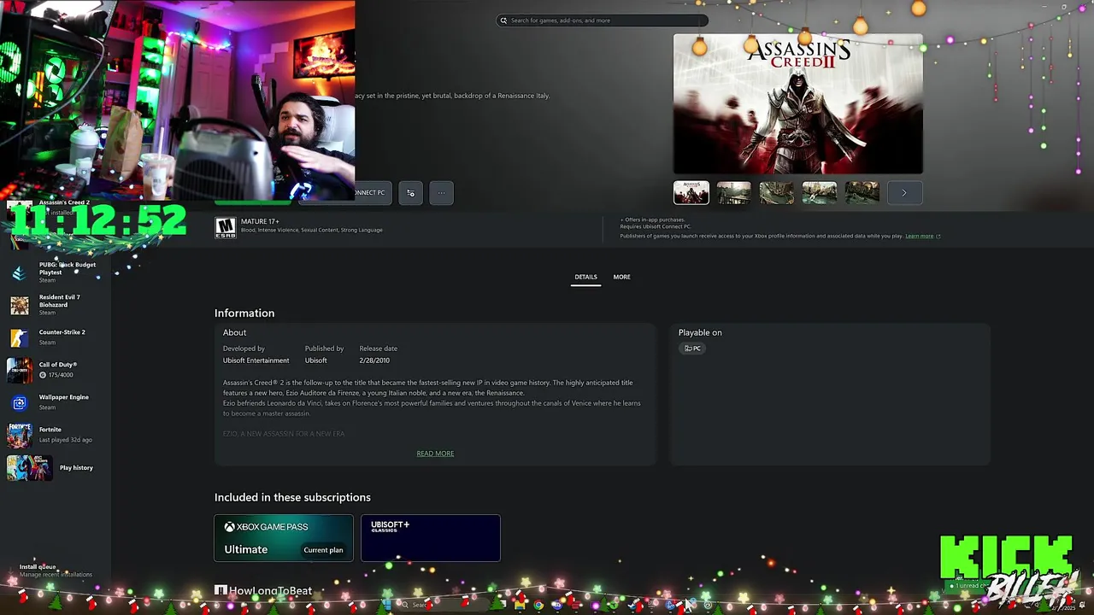Open the Xbox Game Pass Ultimate subscription card
The width and height of the screenshot is (1094, 615).
pyautogui.click(x=283, y=538)
